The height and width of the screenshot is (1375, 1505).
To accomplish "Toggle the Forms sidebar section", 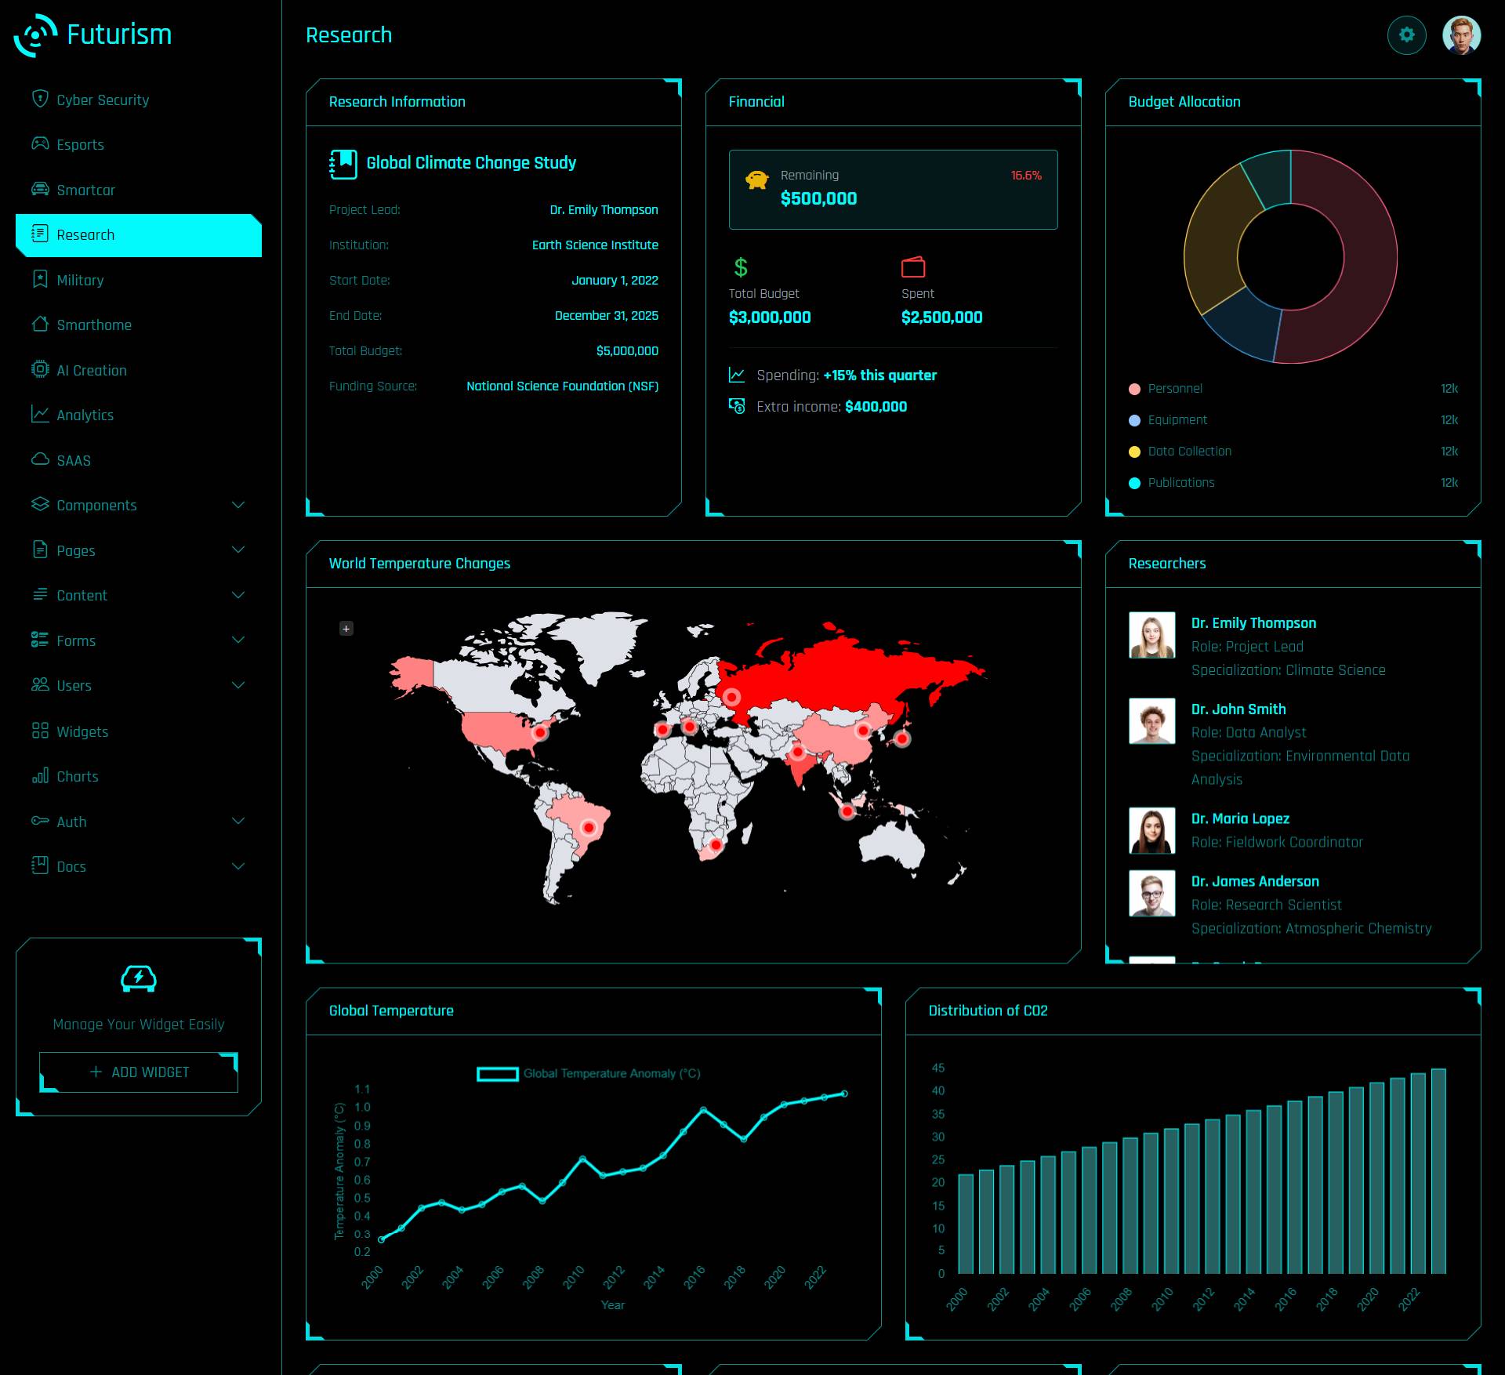I will coord(136,641).
